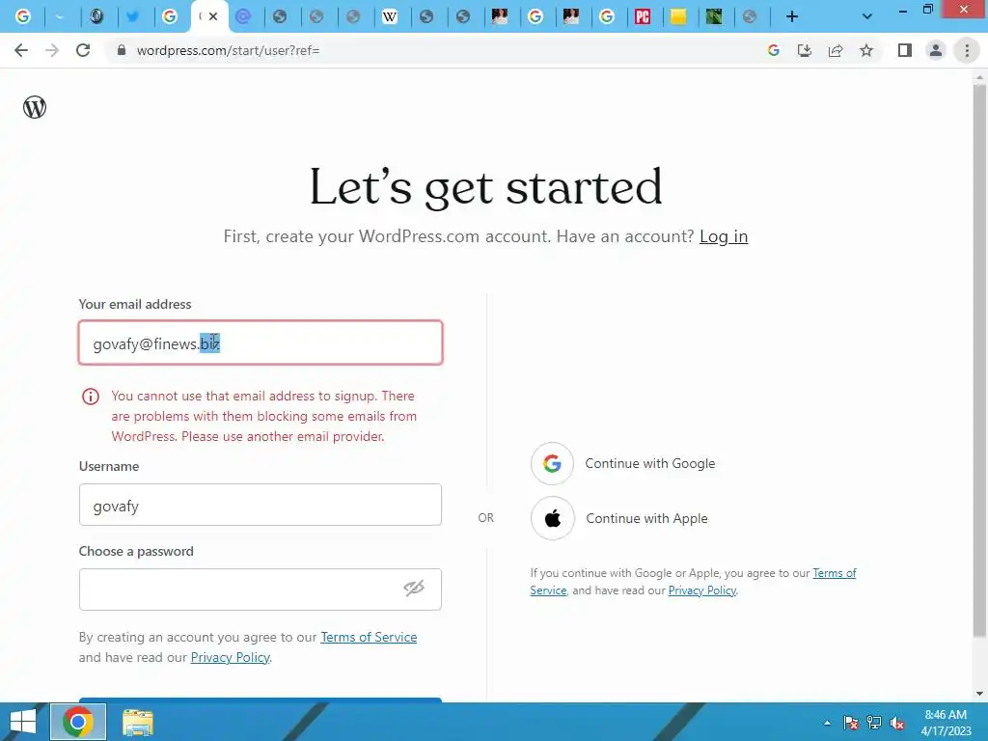Viewport: 988px width, 741px height.
Task: Click the scrollbar down arrow
Action: [978, 694]
